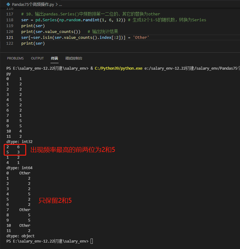Click the first 'PS E:\salary_env-12.22初建' prompt

click(47, 68)
